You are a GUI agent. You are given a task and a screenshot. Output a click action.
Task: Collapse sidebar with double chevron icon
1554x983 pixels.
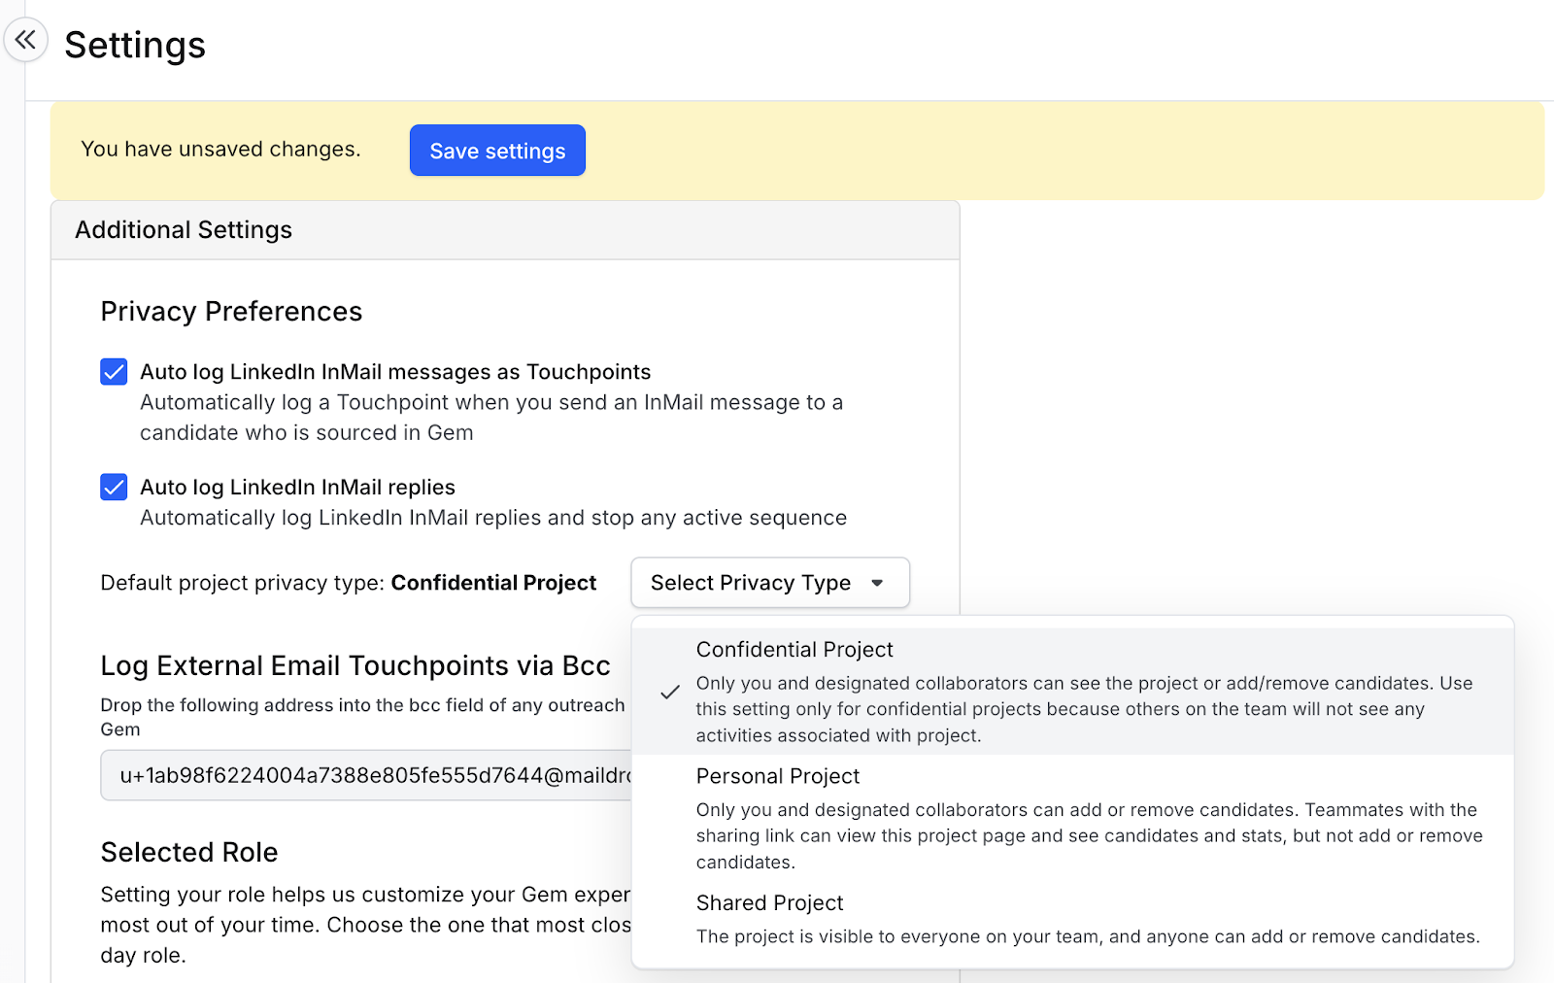25,40
